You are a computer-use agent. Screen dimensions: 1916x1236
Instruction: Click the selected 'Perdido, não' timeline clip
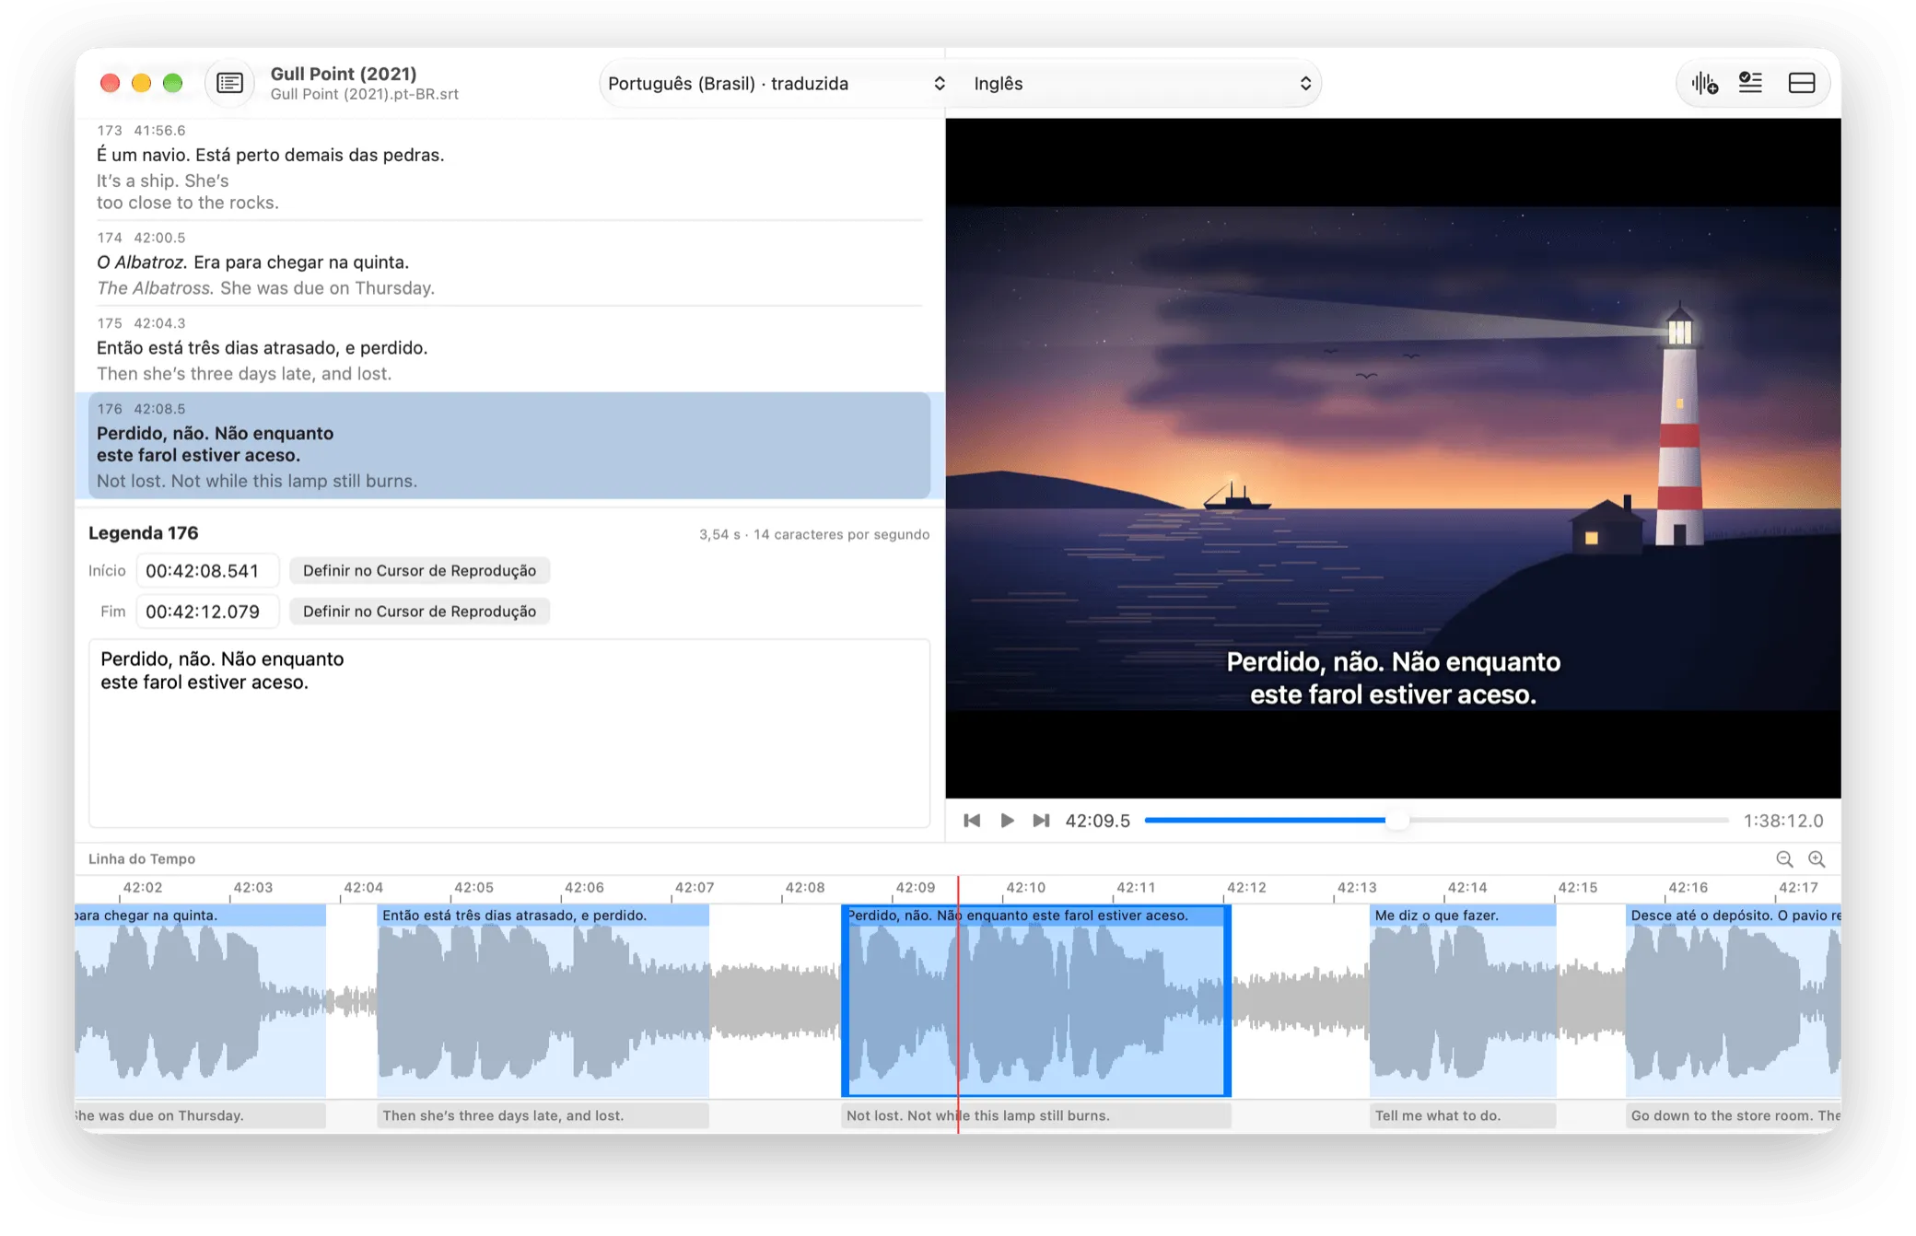click(1036, 1000)
